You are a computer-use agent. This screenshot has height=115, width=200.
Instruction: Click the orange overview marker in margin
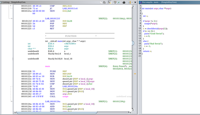coord(135,74)
